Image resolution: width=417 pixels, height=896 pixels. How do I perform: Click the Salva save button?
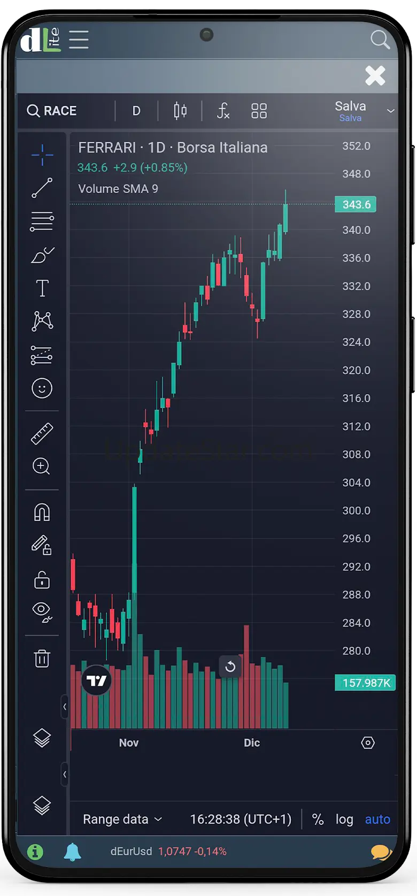(350, 111)
